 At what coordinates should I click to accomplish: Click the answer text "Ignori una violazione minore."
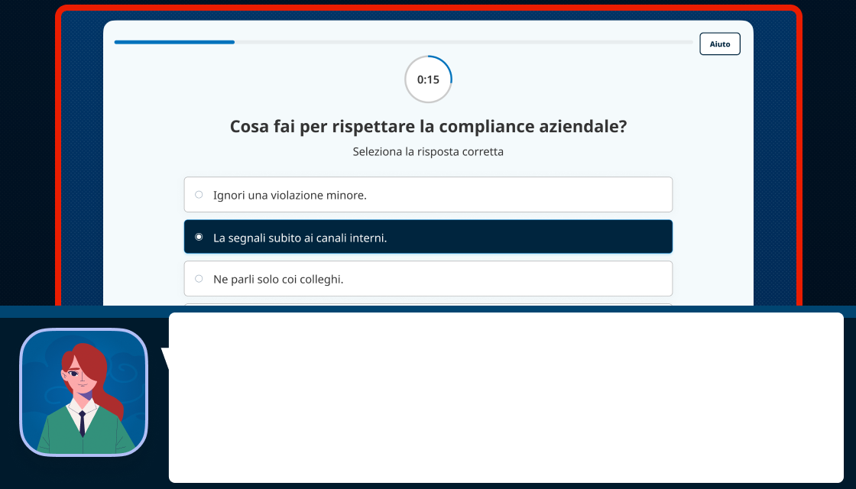(290, 195)
